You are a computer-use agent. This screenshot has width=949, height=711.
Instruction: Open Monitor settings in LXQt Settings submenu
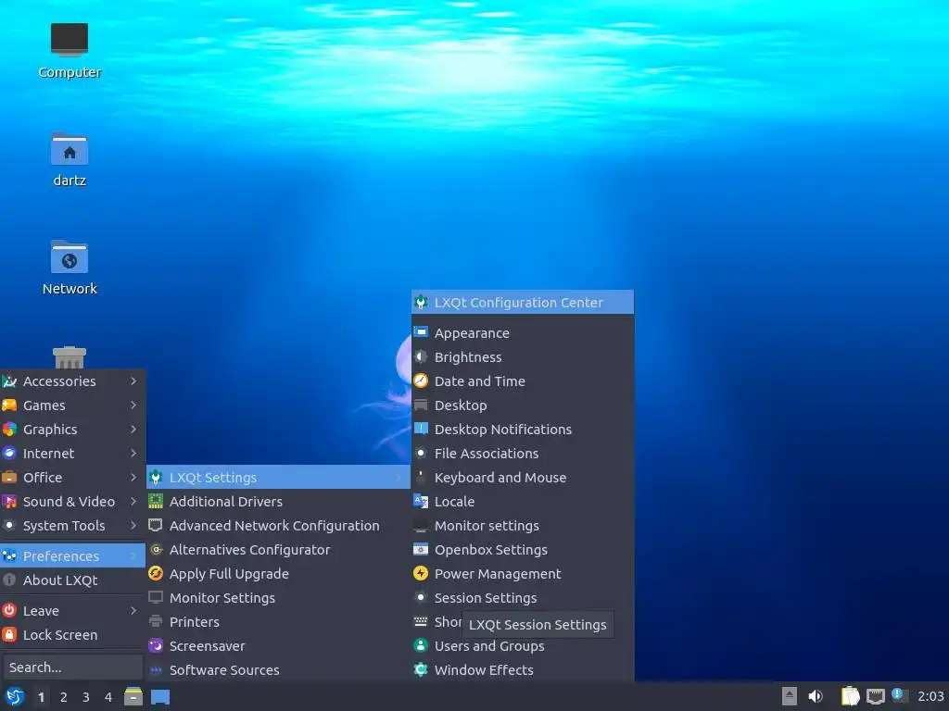(523, 526)
